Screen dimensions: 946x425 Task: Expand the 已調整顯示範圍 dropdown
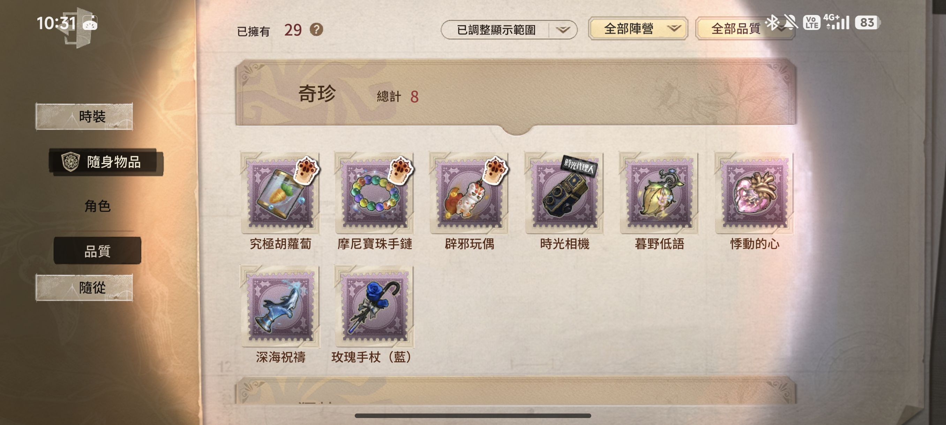coord(509,29)
